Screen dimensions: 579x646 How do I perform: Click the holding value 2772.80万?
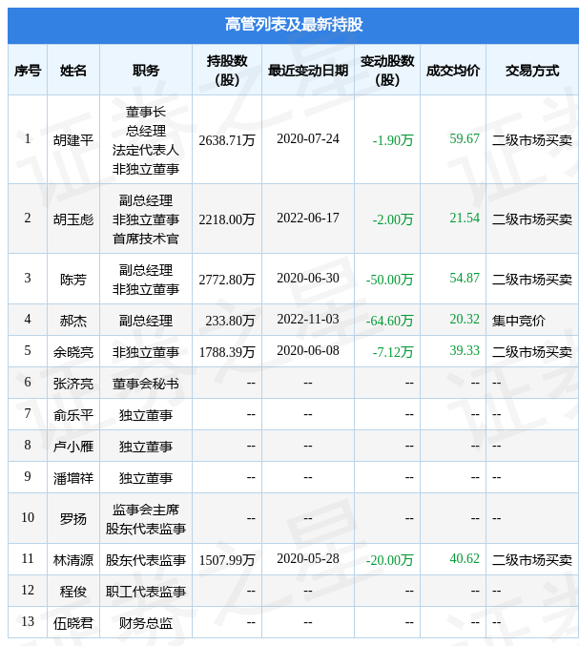click(227, 280)
